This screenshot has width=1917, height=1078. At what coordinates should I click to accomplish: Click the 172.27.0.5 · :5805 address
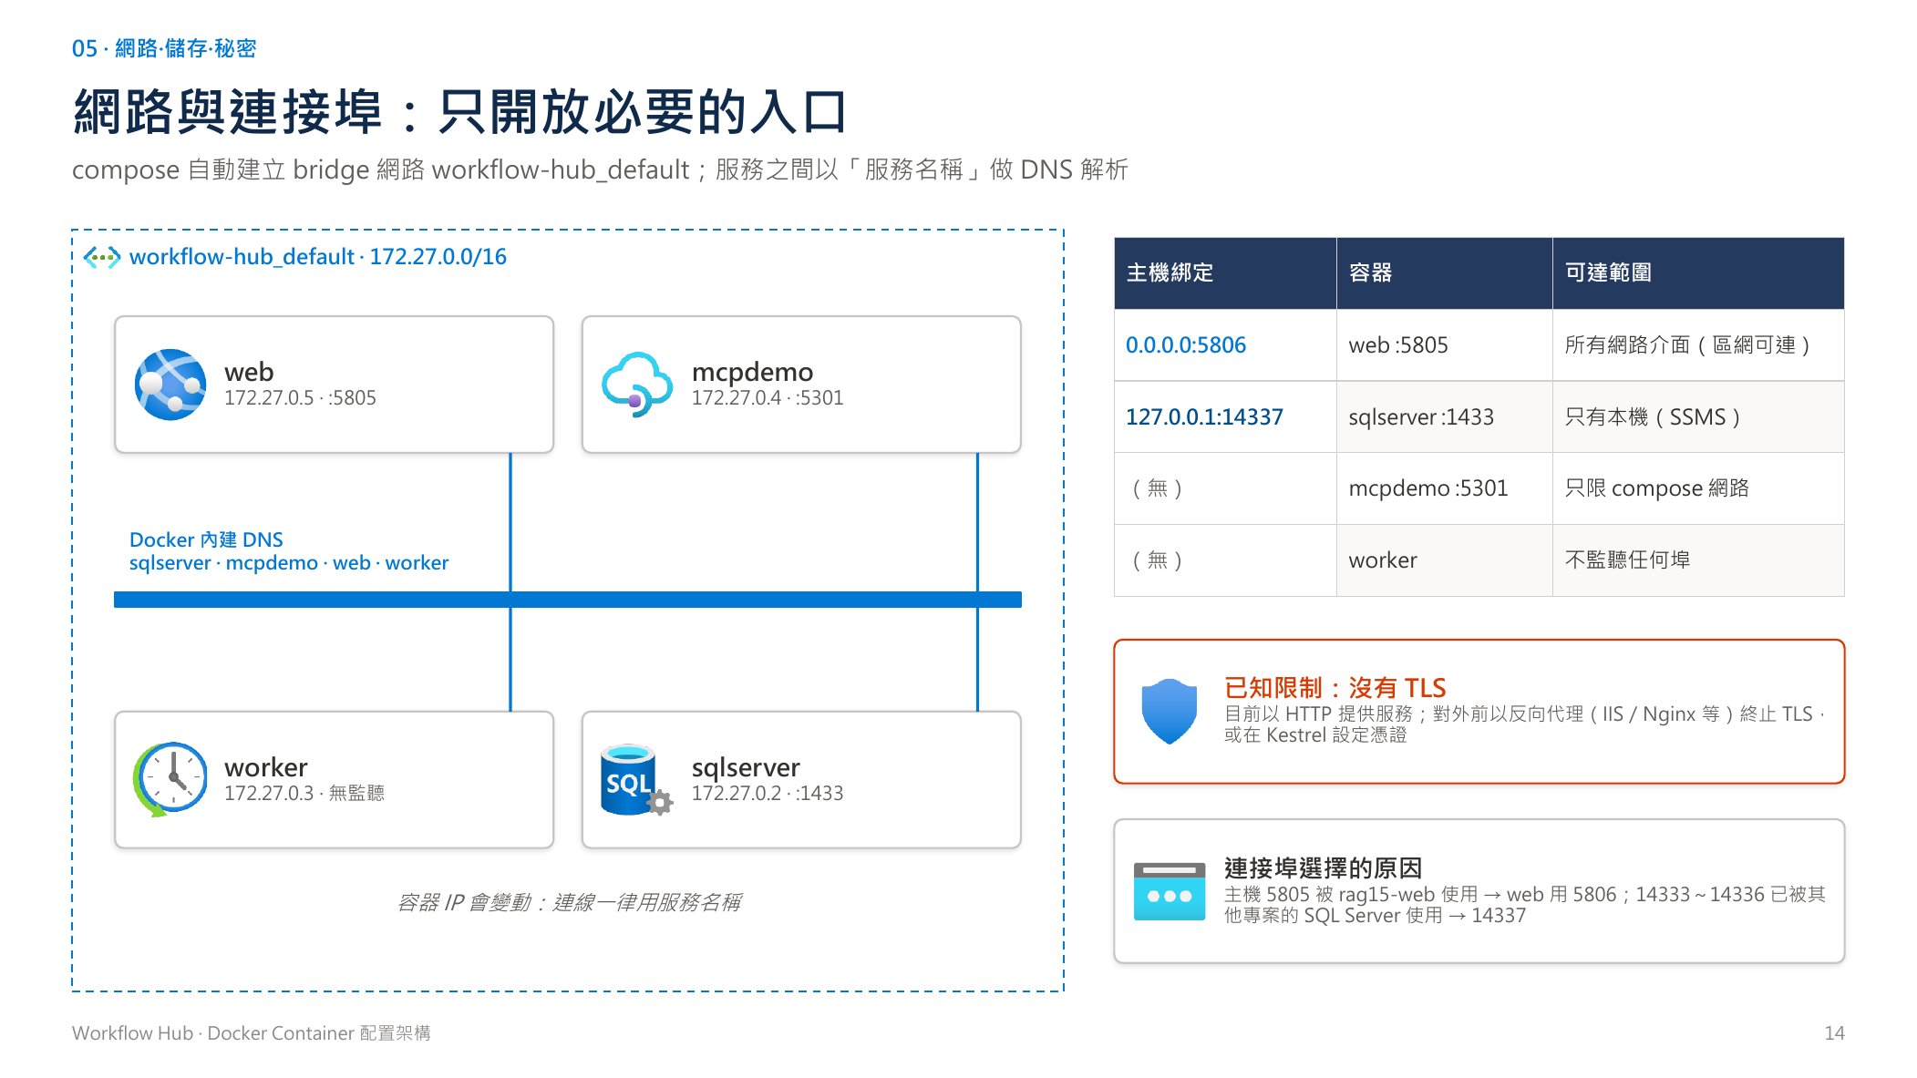(x=300, y=398)
